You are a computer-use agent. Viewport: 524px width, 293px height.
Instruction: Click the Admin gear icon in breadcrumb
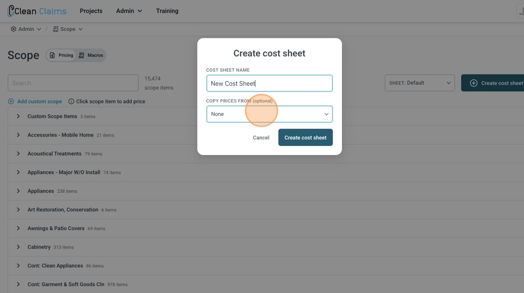click(x=13, y=29)
